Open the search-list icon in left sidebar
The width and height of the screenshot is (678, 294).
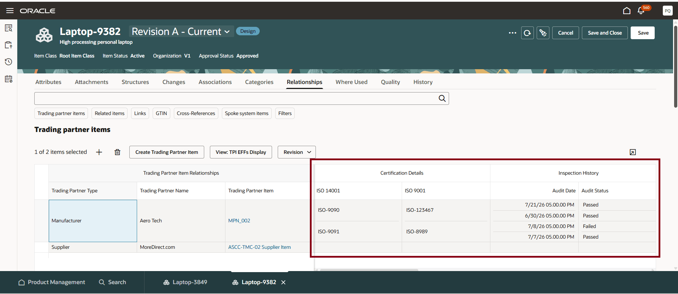(x=8, y=28)
